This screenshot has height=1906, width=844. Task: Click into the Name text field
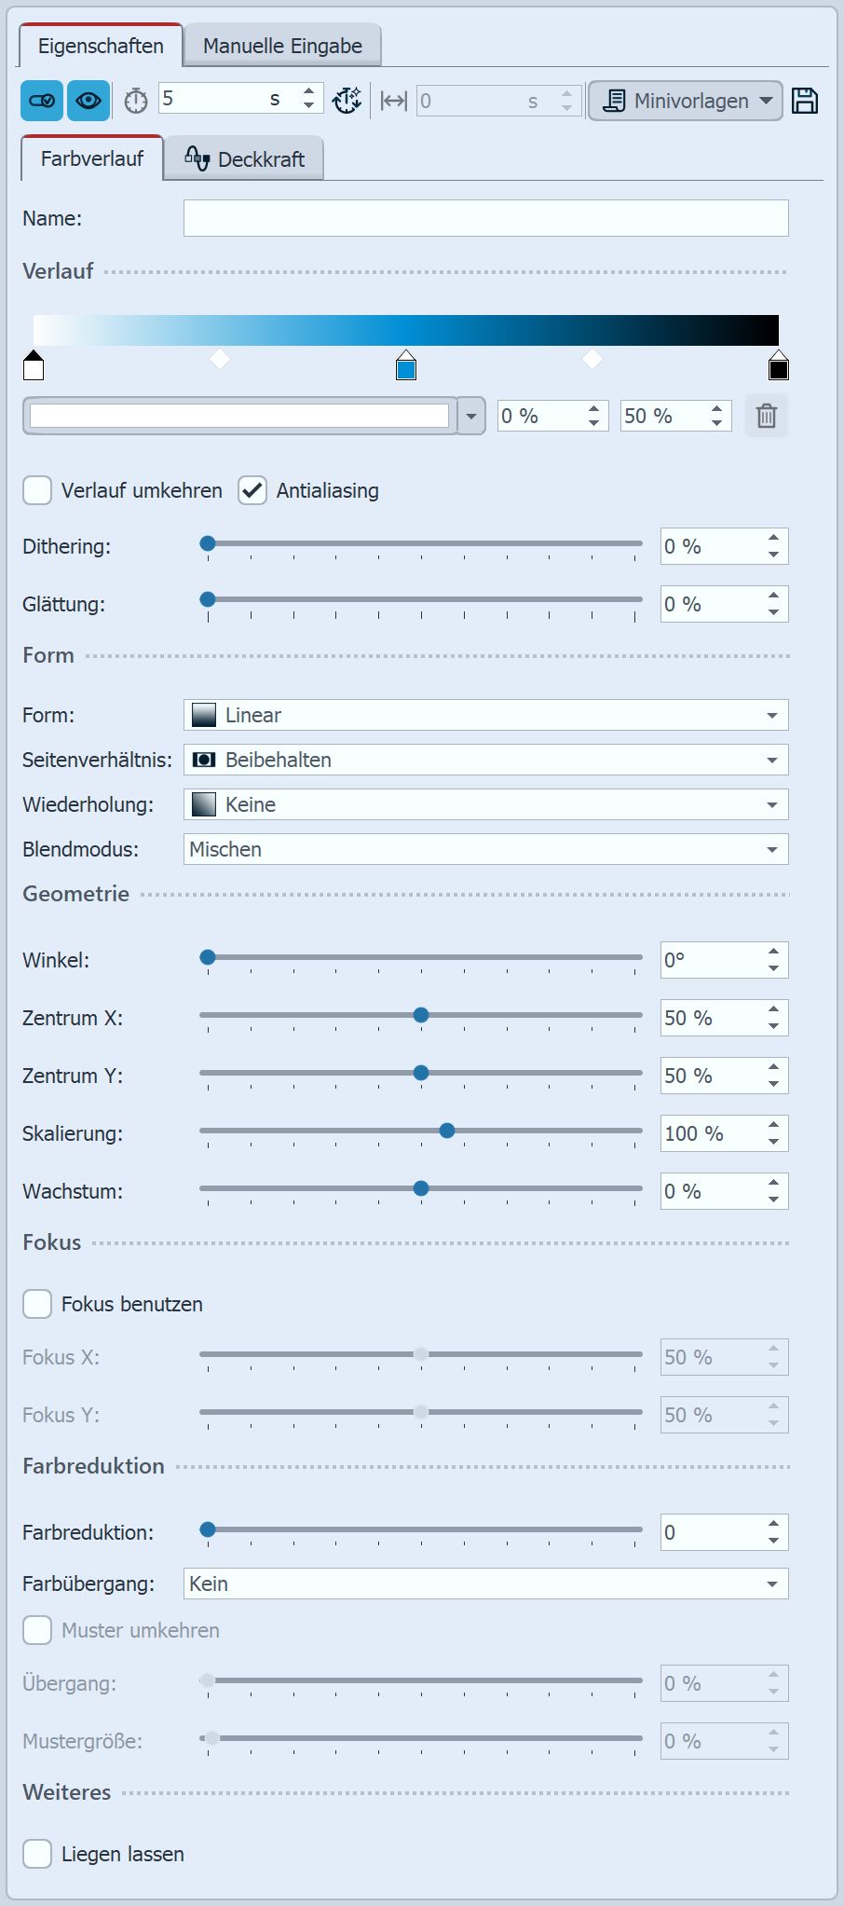coord(485,218)
